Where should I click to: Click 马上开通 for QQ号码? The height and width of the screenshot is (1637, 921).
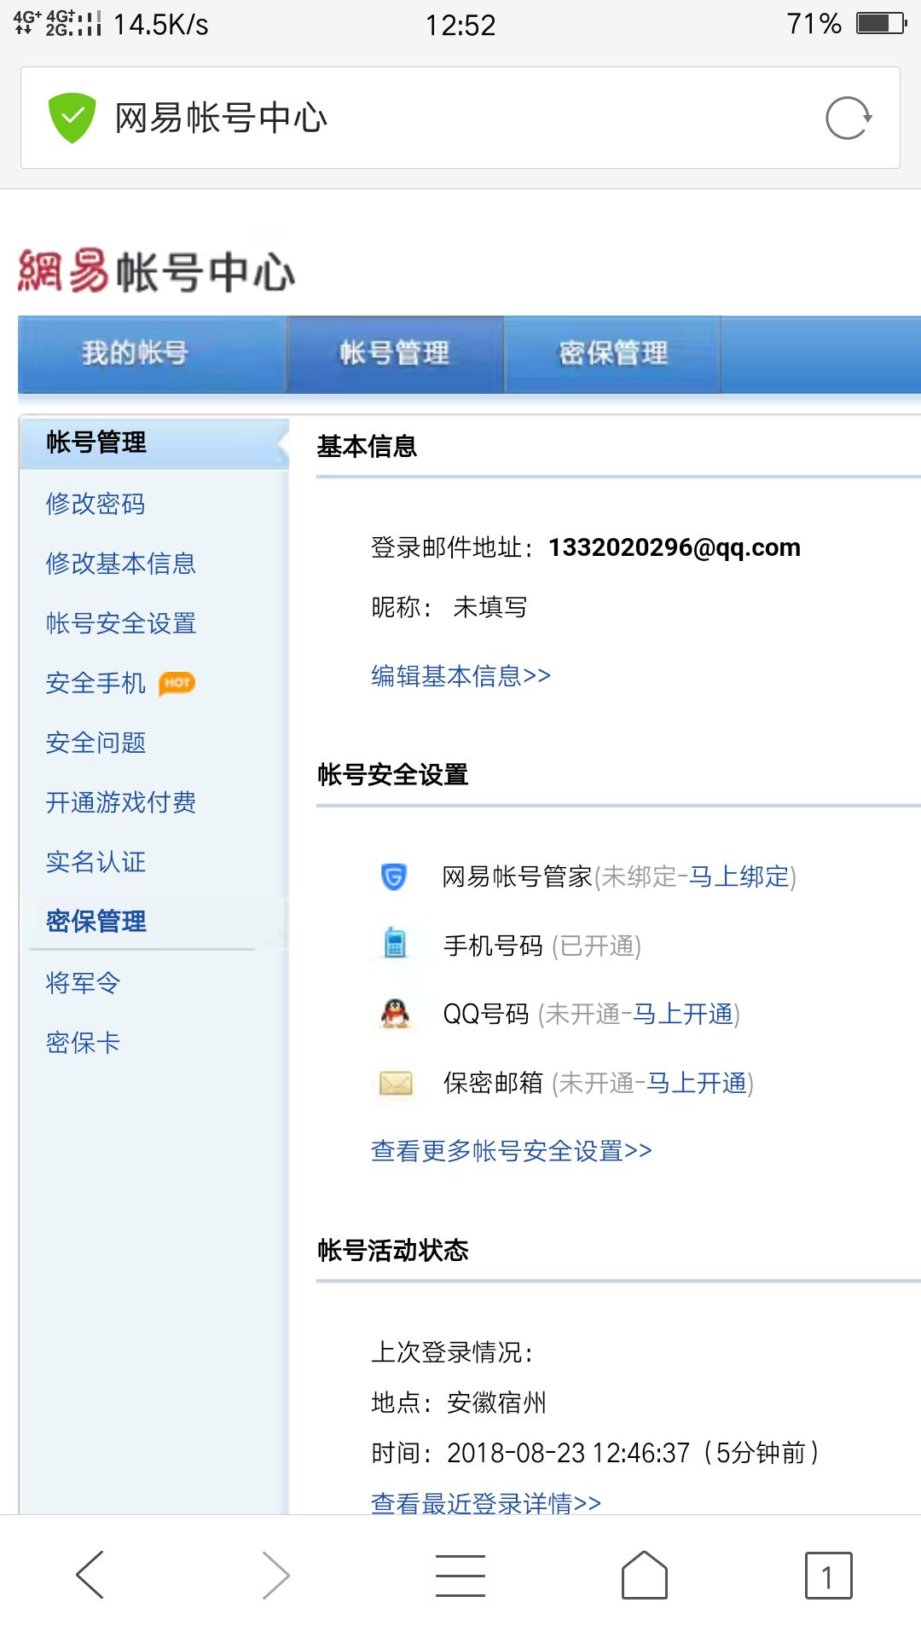click(x=683, y=1014)
